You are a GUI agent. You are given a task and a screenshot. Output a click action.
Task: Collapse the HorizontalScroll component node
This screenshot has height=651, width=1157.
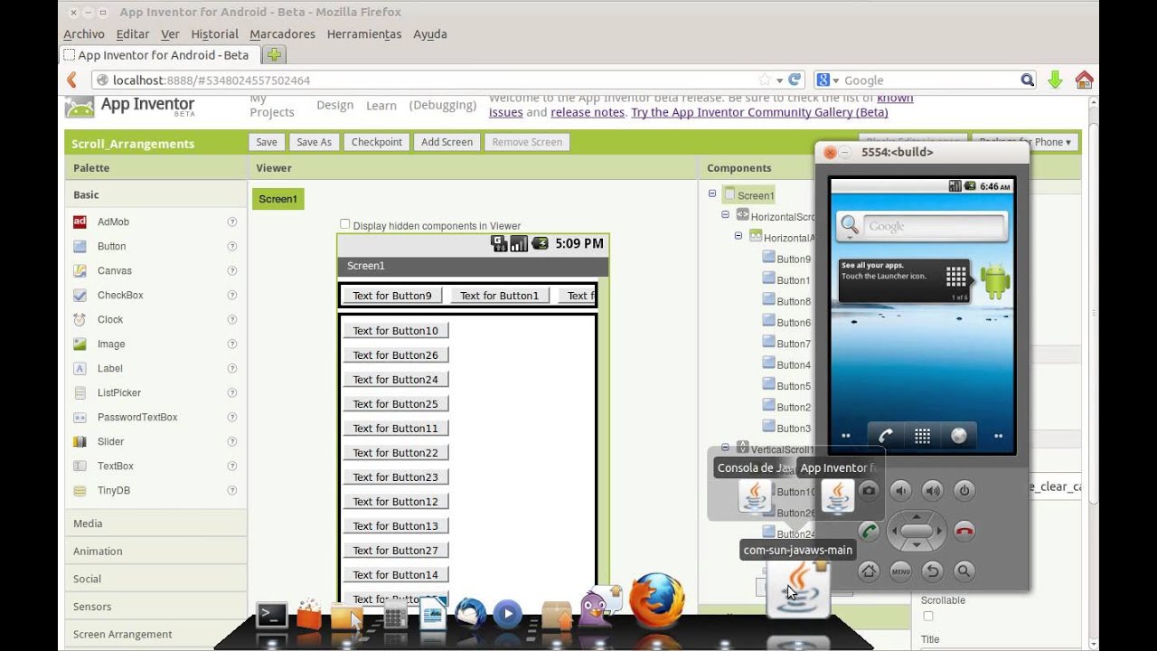pyautogui.click(x=725, y=215)
